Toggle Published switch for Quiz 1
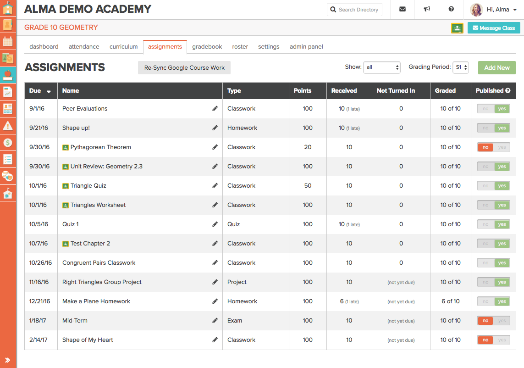The image size is (524, 368). tap(493, 224)
